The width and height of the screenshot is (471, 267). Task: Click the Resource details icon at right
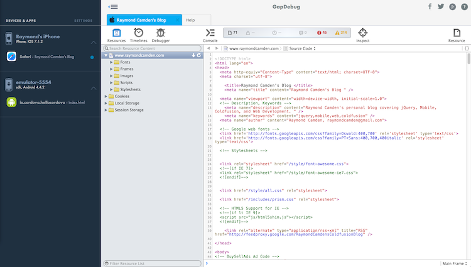point(457,35)
